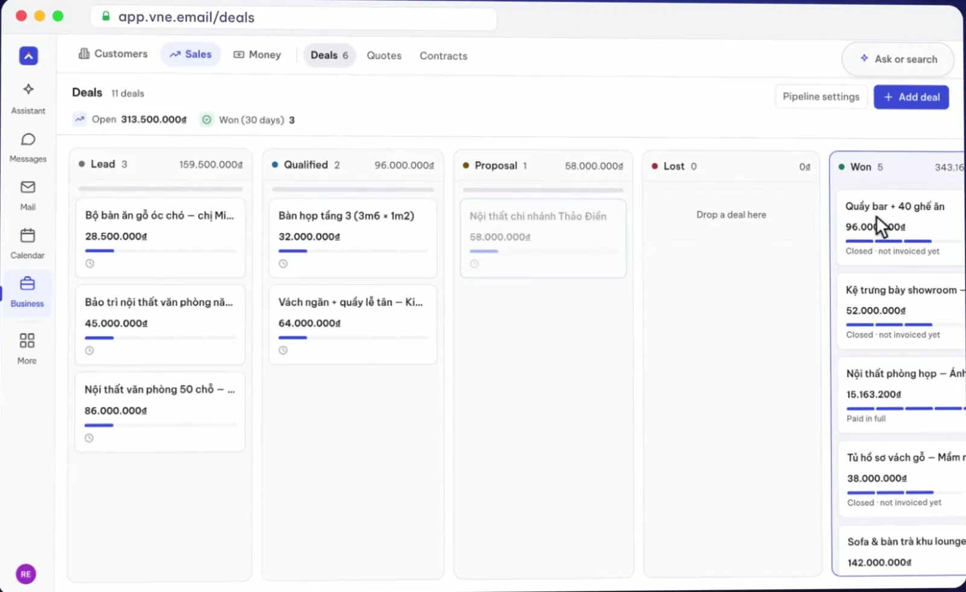Click the 159.500.000đ Lead column total
This screenshot has height=592, width=966.
tap(211, 164)
